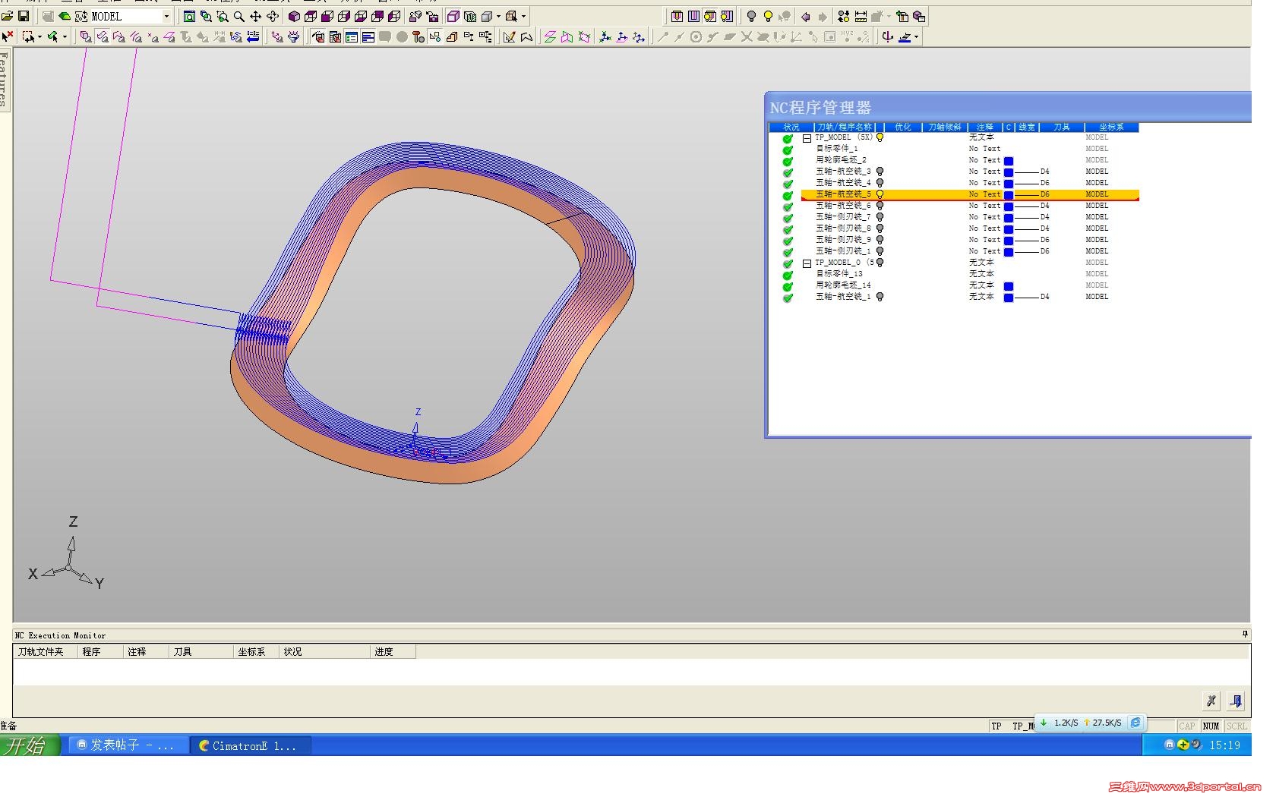1276x797 pixels.
Task: Click the 刀轨/程序名称 column header
Action: point(845,127)
